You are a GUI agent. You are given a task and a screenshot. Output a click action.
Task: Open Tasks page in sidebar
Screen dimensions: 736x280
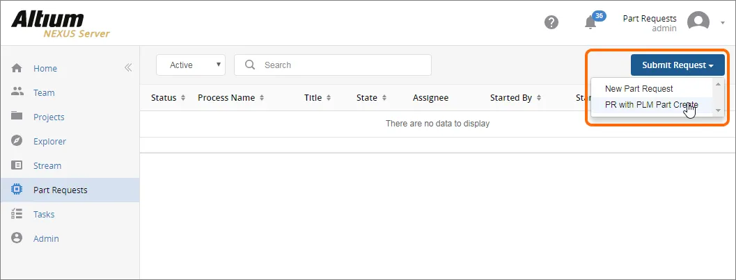pos(44,215)
